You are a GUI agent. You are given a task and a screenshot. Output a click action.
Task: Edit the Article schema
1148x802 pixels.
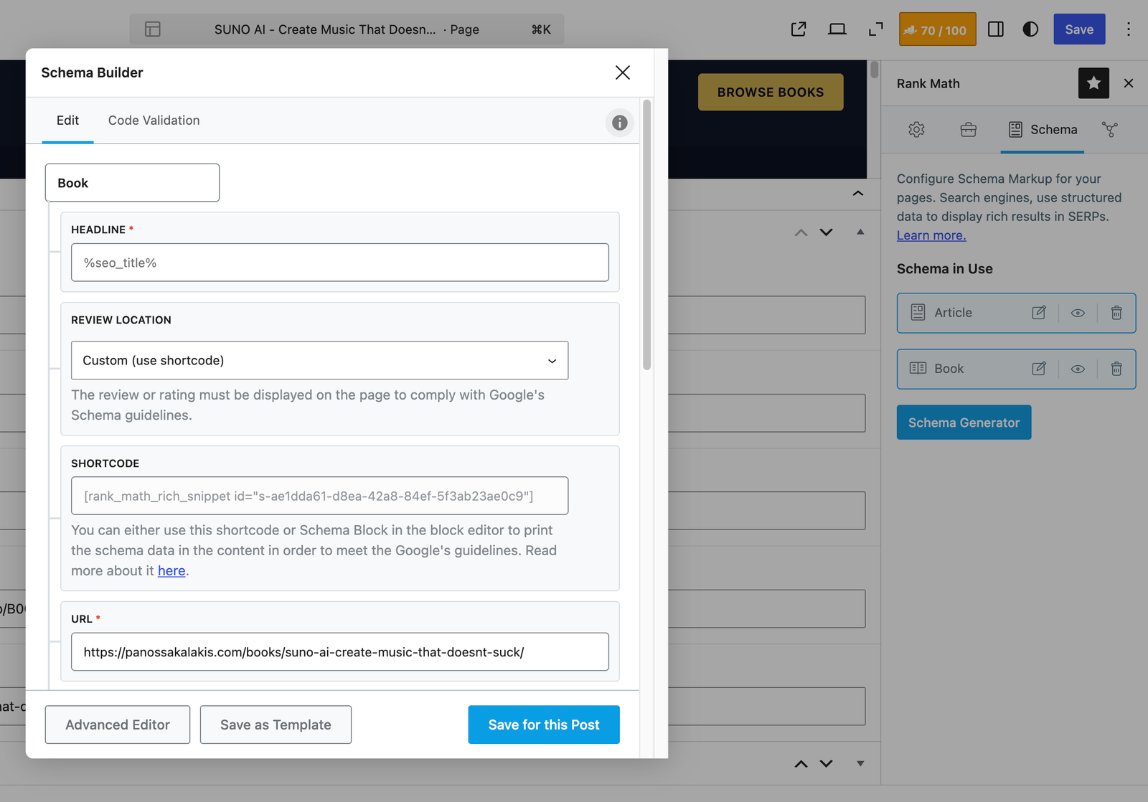tap(1039, 313)
